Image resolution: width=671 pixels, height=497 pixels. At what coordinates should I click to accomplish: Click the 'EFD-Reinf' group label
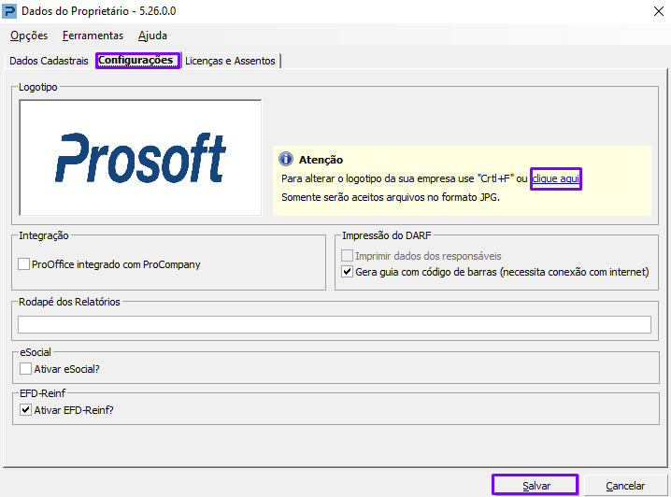pyautogui.click(x=43, y=392)
